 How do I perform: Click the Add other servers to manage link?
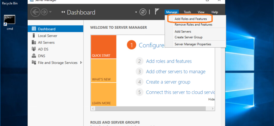click(x=176, y=72)
